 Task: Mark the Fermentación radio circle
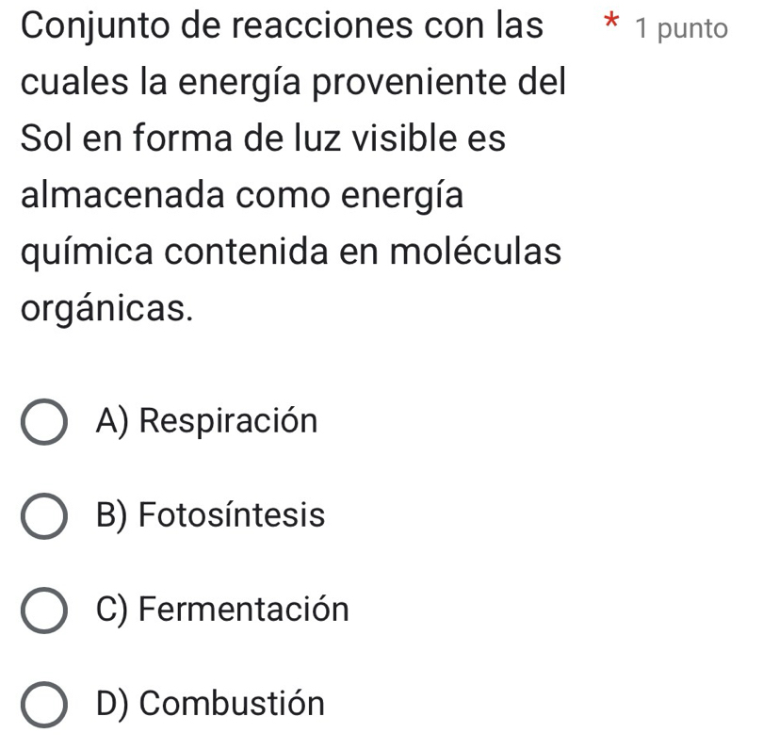pos(43,612)
